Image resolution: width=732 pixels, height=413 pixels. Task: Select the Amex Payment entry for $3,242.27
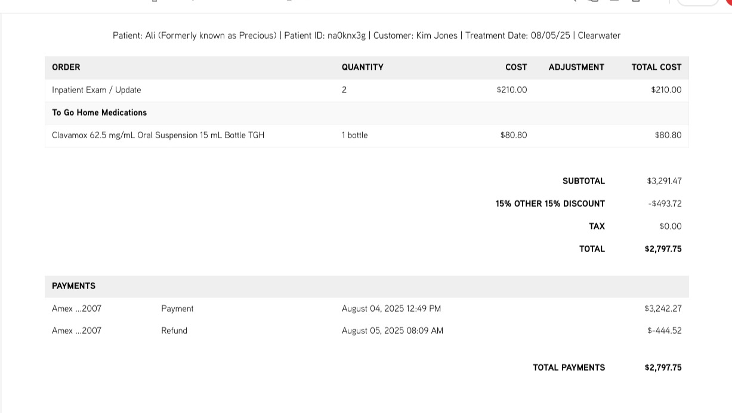click(77, 309)
